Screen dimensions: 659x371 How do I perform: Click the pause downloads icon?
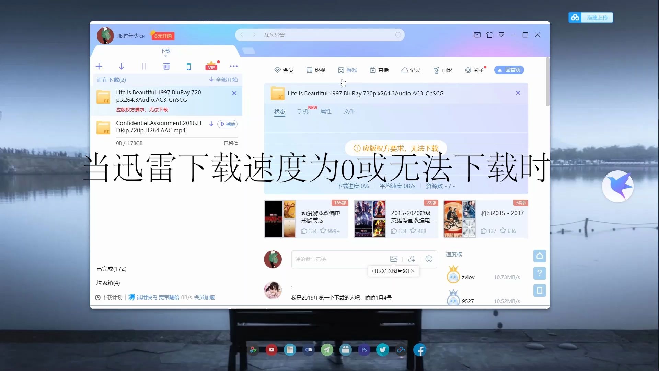click(144, 66)
